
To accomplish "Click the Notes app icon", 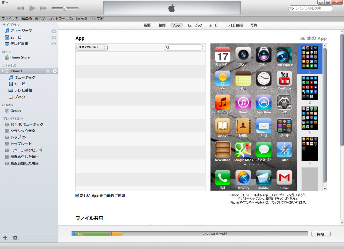I will coord(243,78).
